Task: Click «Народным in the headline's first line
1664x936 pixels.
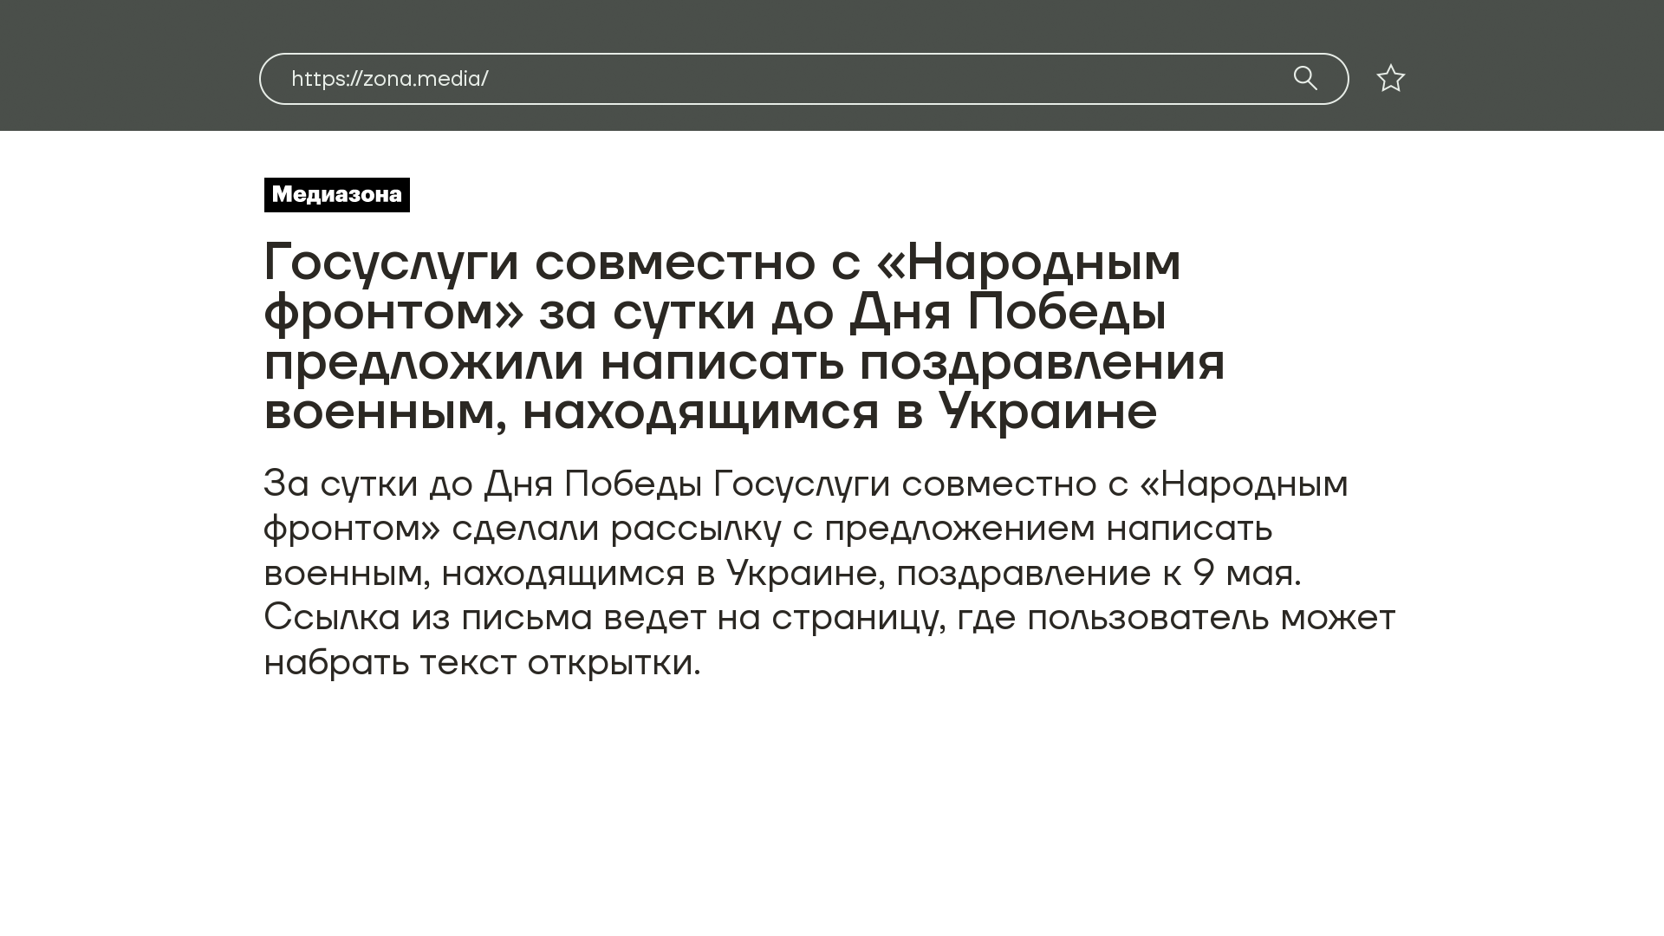Action: coord(1029,262)
